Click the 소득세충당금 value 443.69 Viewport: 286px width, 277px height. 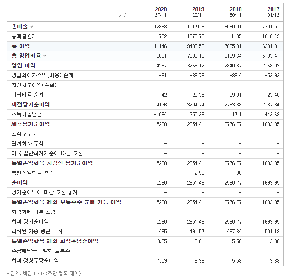pos(272,115)
